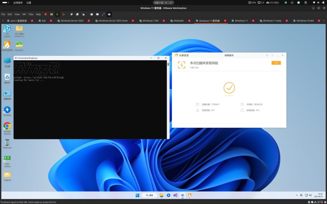Click the round teal tray icon in top bar

[x=299, y=3]
